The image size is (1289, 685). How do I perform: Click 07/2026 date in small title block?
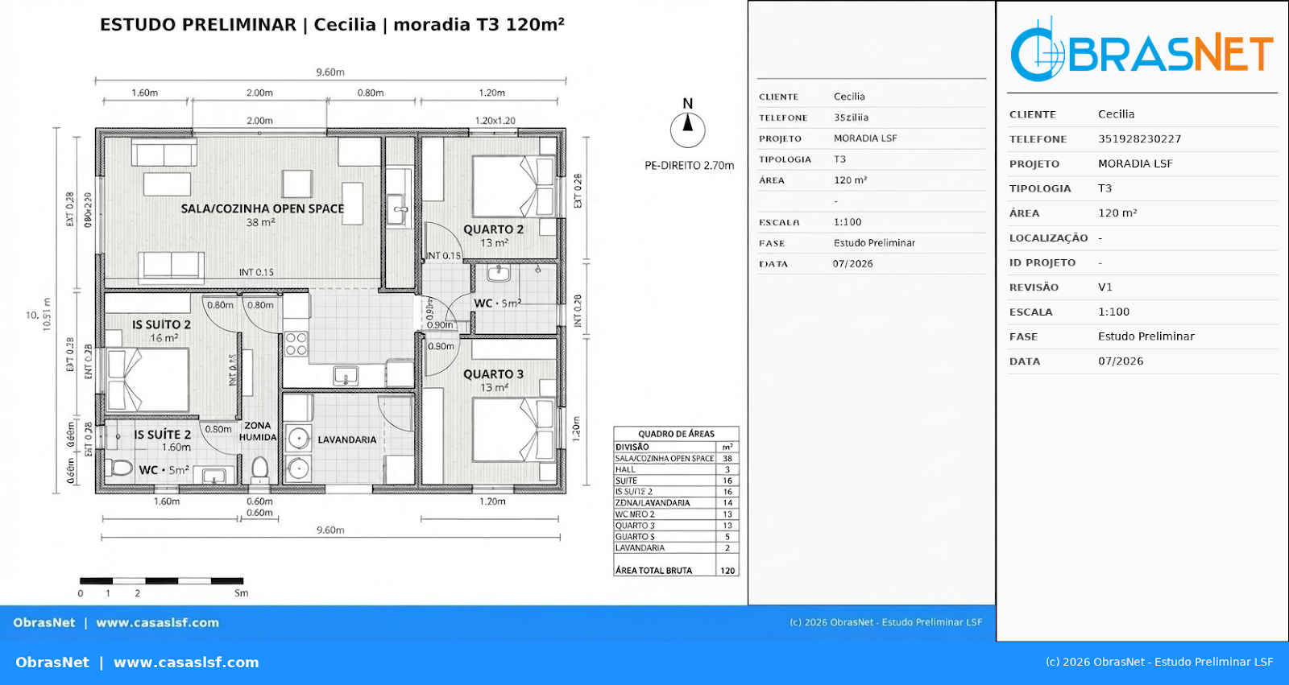coord(852,264)
